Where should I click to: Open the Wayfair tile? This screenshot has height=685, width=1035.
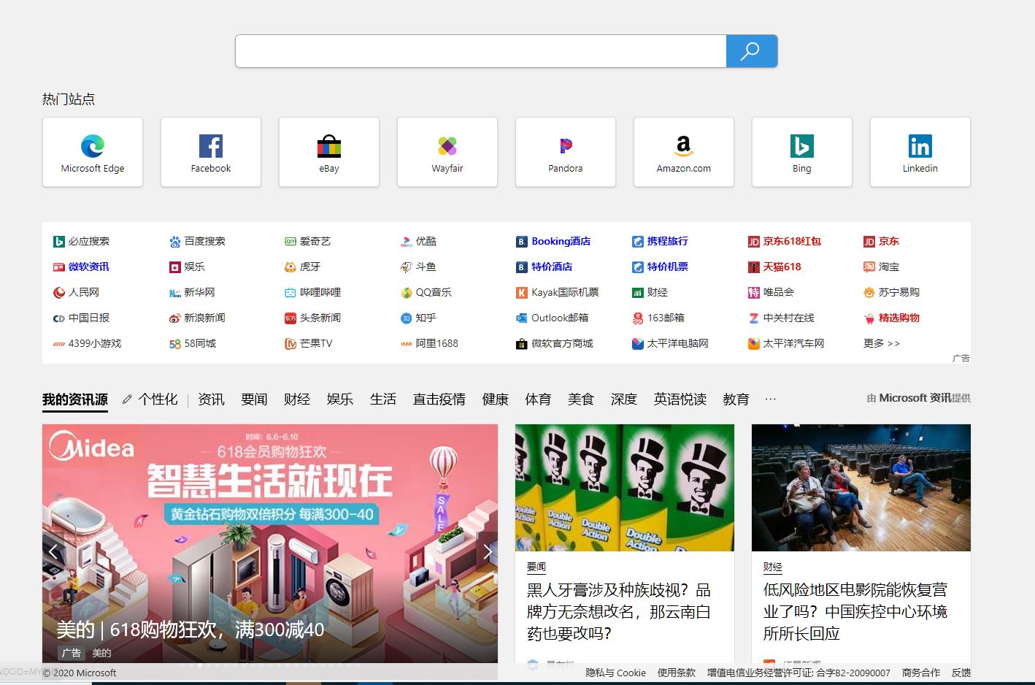pyautogui.click(x=447, y=152)
